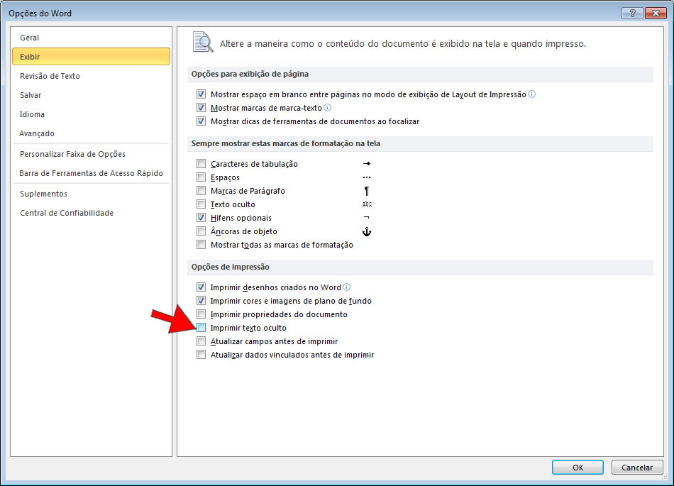Toggle Mostrar dicas de ferramentas checkbox
This screenshot has width=674, height=486.
[x=201, y=121]
